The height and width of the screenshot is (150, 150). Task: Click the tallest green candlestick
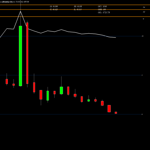[20, 56]
